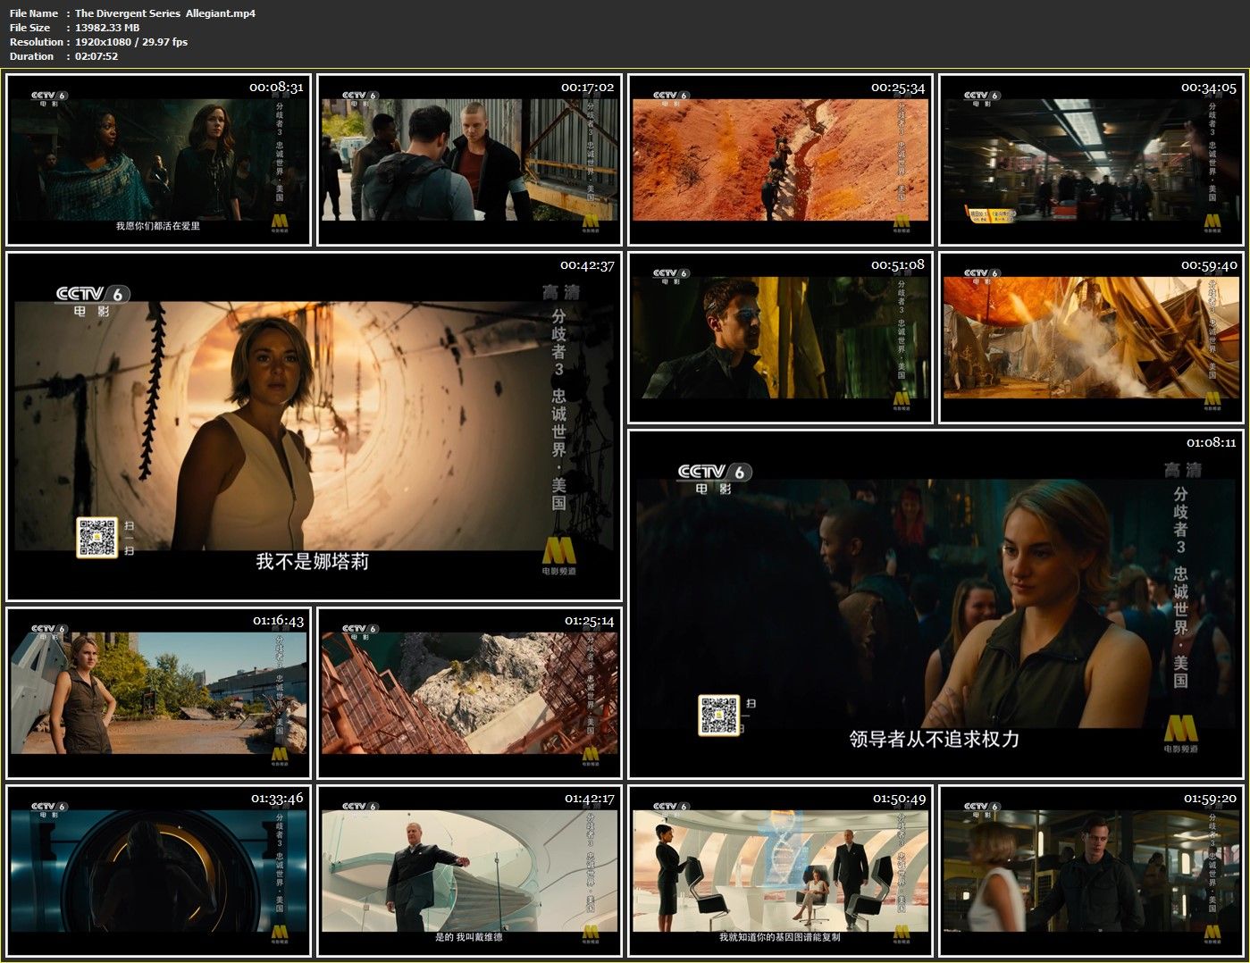Viewport: 1250px width, 963px height.
Task: Click the large frame at 01:08:11
Action: coord(935,604)
